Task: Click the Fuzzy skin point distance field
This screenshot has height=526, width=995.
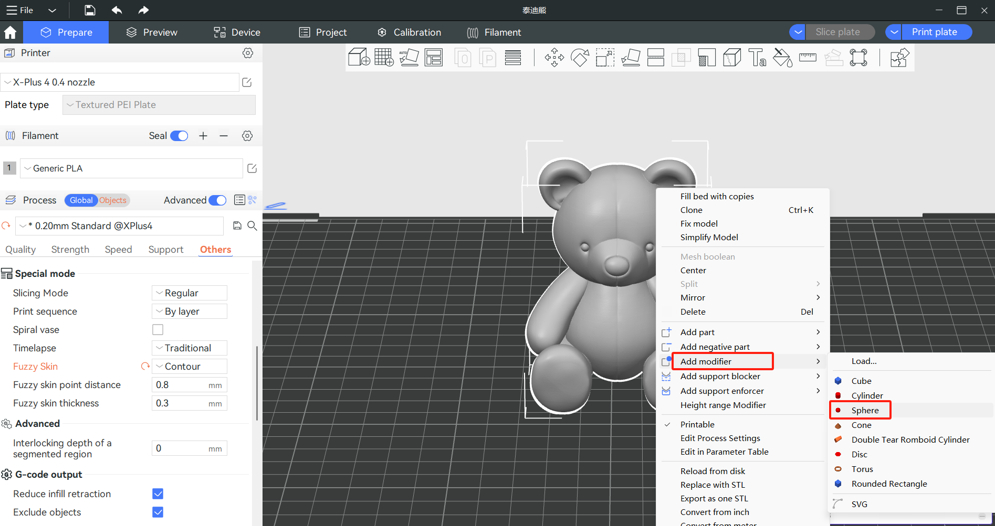Action: [190, 384]
